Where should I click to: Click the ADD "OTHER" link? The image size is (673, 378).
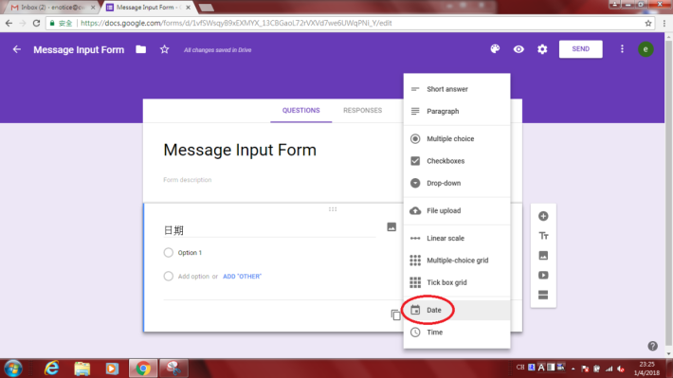pyautogui.click(x=242, y=277)
